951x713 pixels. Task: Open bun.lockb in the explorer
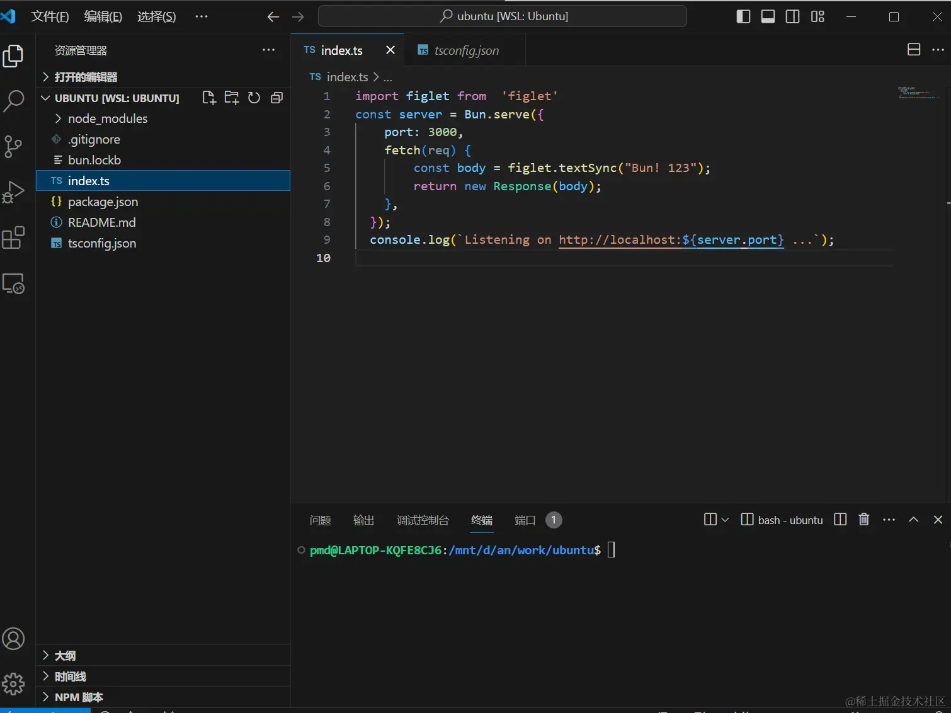[x=163, y=160]
